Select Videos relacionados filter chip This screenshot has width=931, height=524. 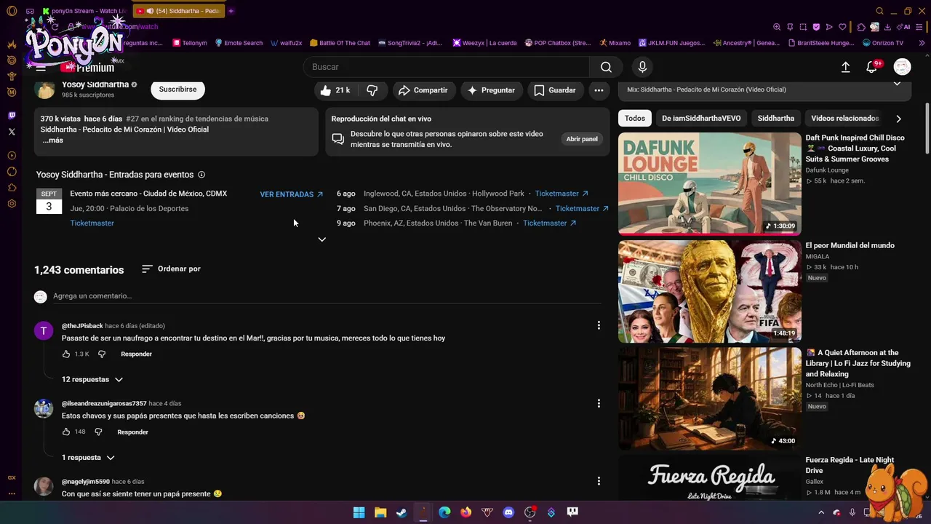[844, 119]
